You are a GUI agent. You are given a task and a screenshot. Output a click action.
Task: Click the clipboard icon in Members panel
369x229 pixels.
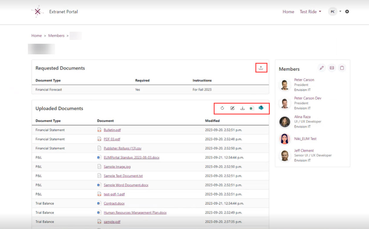[342, 68]
